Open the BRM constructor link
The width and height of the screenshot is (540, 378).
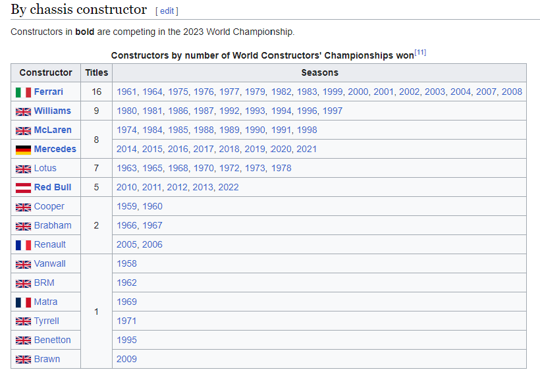pyautogui.click(x=44, y=283)
